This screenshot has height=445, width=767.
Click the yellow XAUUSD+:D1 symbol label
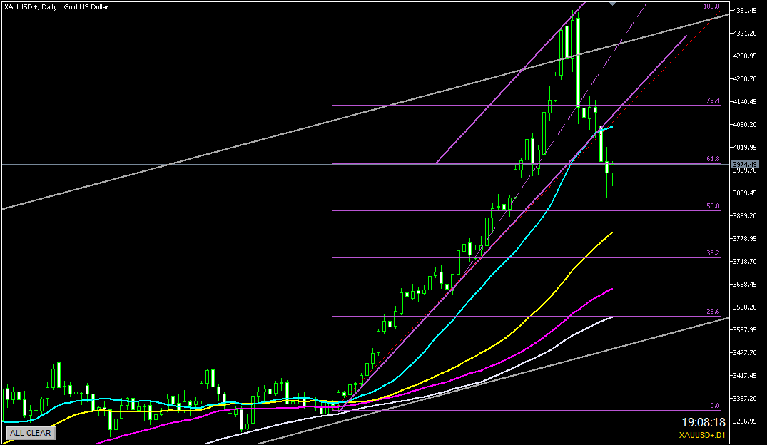703,435
